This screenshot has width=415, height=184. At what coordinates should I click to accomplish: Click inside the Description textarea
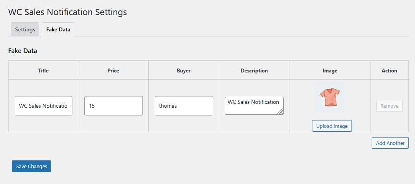point(253,105)
